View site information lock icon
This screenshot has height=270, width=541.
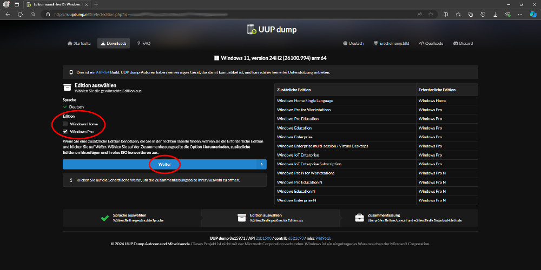[48, 15]
